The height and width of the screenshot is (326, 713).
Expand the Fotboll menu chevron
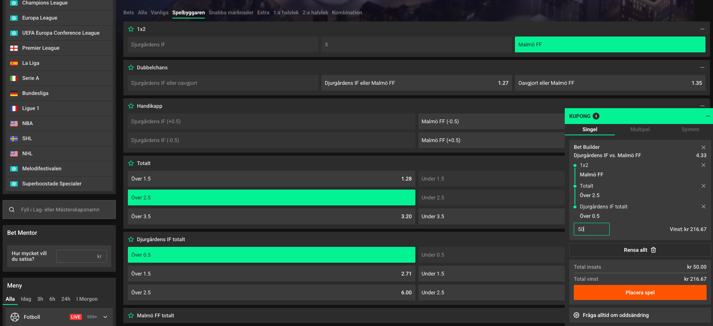105,317
